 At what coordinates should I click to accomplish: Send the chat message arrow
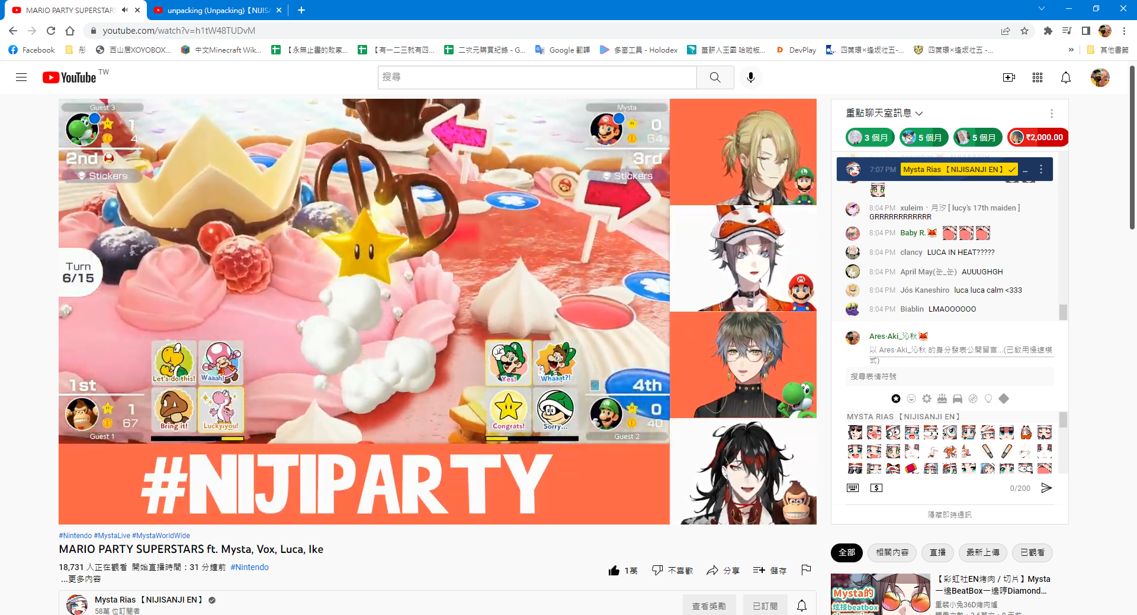[1047, 488]
